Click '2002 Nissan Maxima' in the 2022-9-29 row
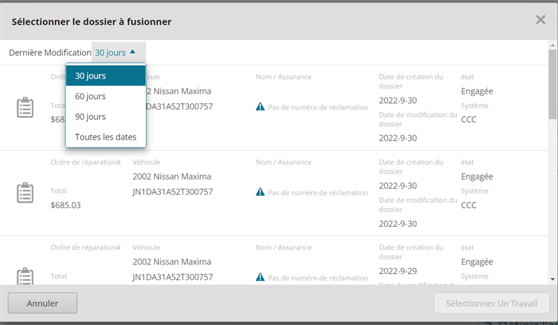 point(172,262)
